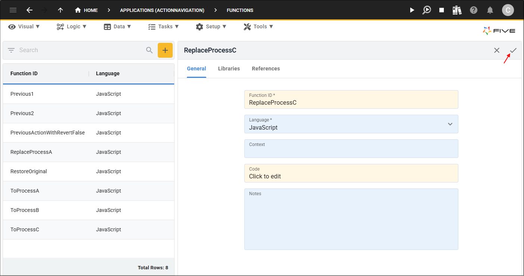524x276 pixels.
Task: Open the Setup menu
Action: coord(211,26)
